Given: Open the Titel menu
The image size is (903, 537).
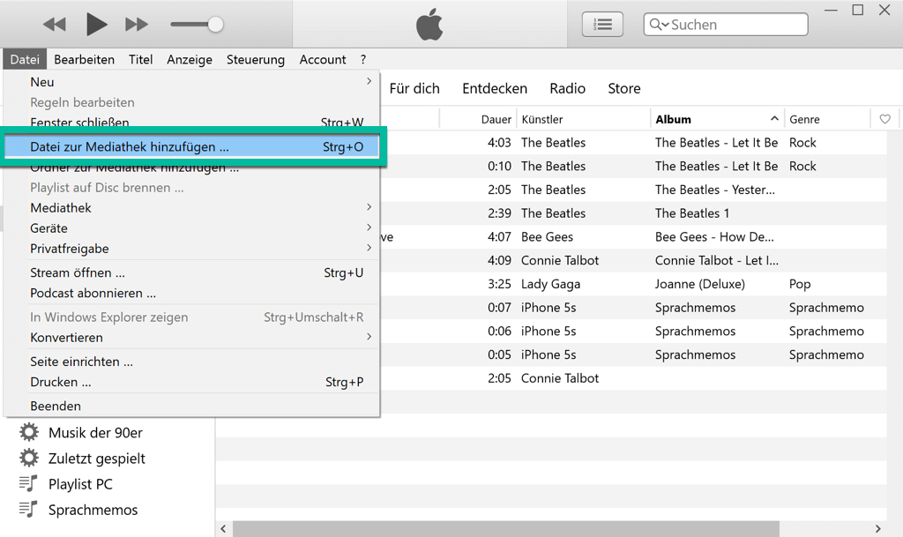Looking at the screenshot, I should (140, 59).
